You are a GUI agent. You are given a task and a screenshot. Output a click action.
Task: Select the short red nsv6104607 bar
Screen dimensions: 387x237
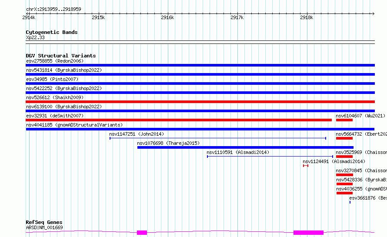point(344,120)
